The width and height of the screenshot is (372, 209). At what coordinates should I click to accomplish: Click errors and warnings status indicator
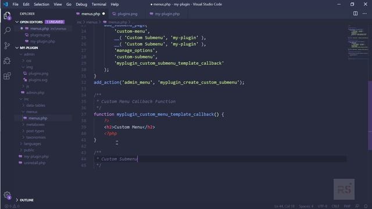coord(12,206)
